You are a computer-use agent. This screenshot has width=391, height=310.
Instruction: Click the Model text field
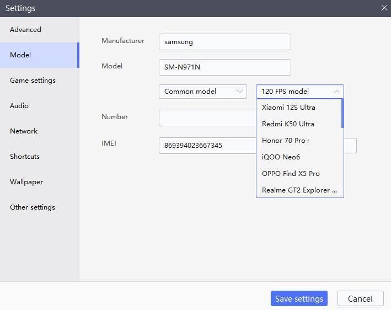pos(224,67)
